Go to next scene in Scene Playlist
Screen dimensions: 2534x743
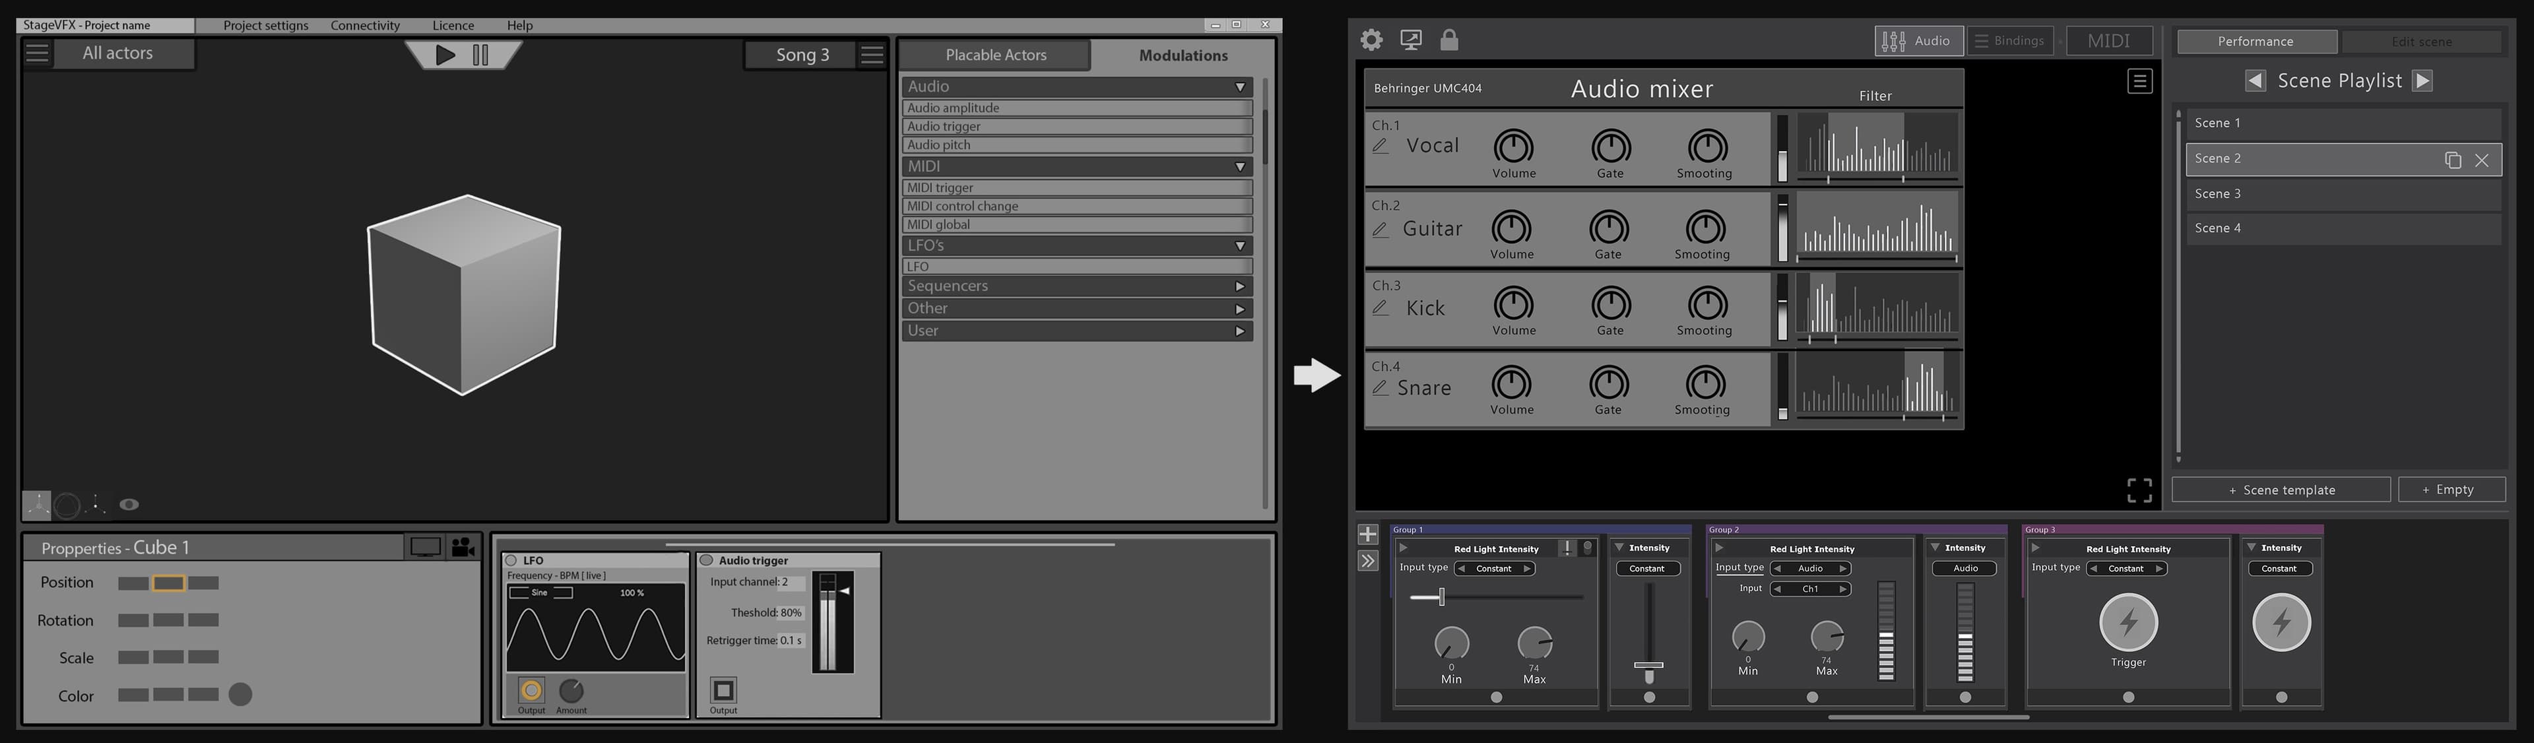tap(2423, 81)
